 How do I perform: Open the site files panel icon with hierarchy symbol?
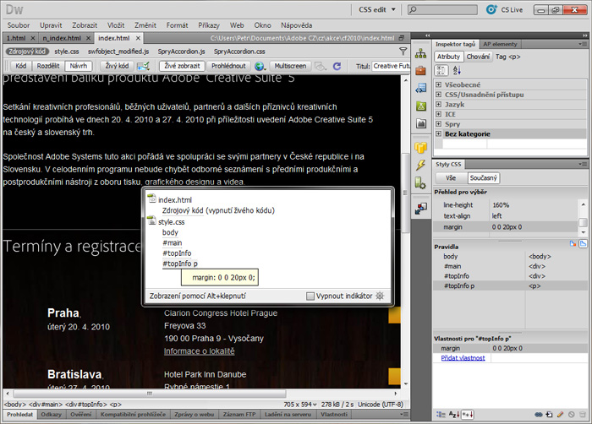pos(420,53)
